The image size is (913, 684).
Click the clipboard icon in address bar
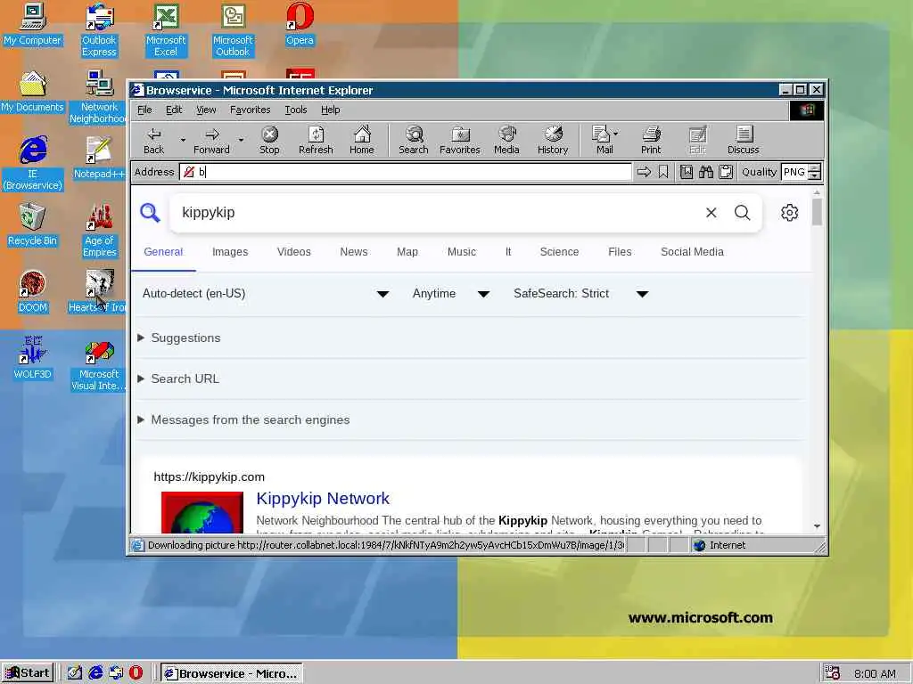(x=726, y=172)
